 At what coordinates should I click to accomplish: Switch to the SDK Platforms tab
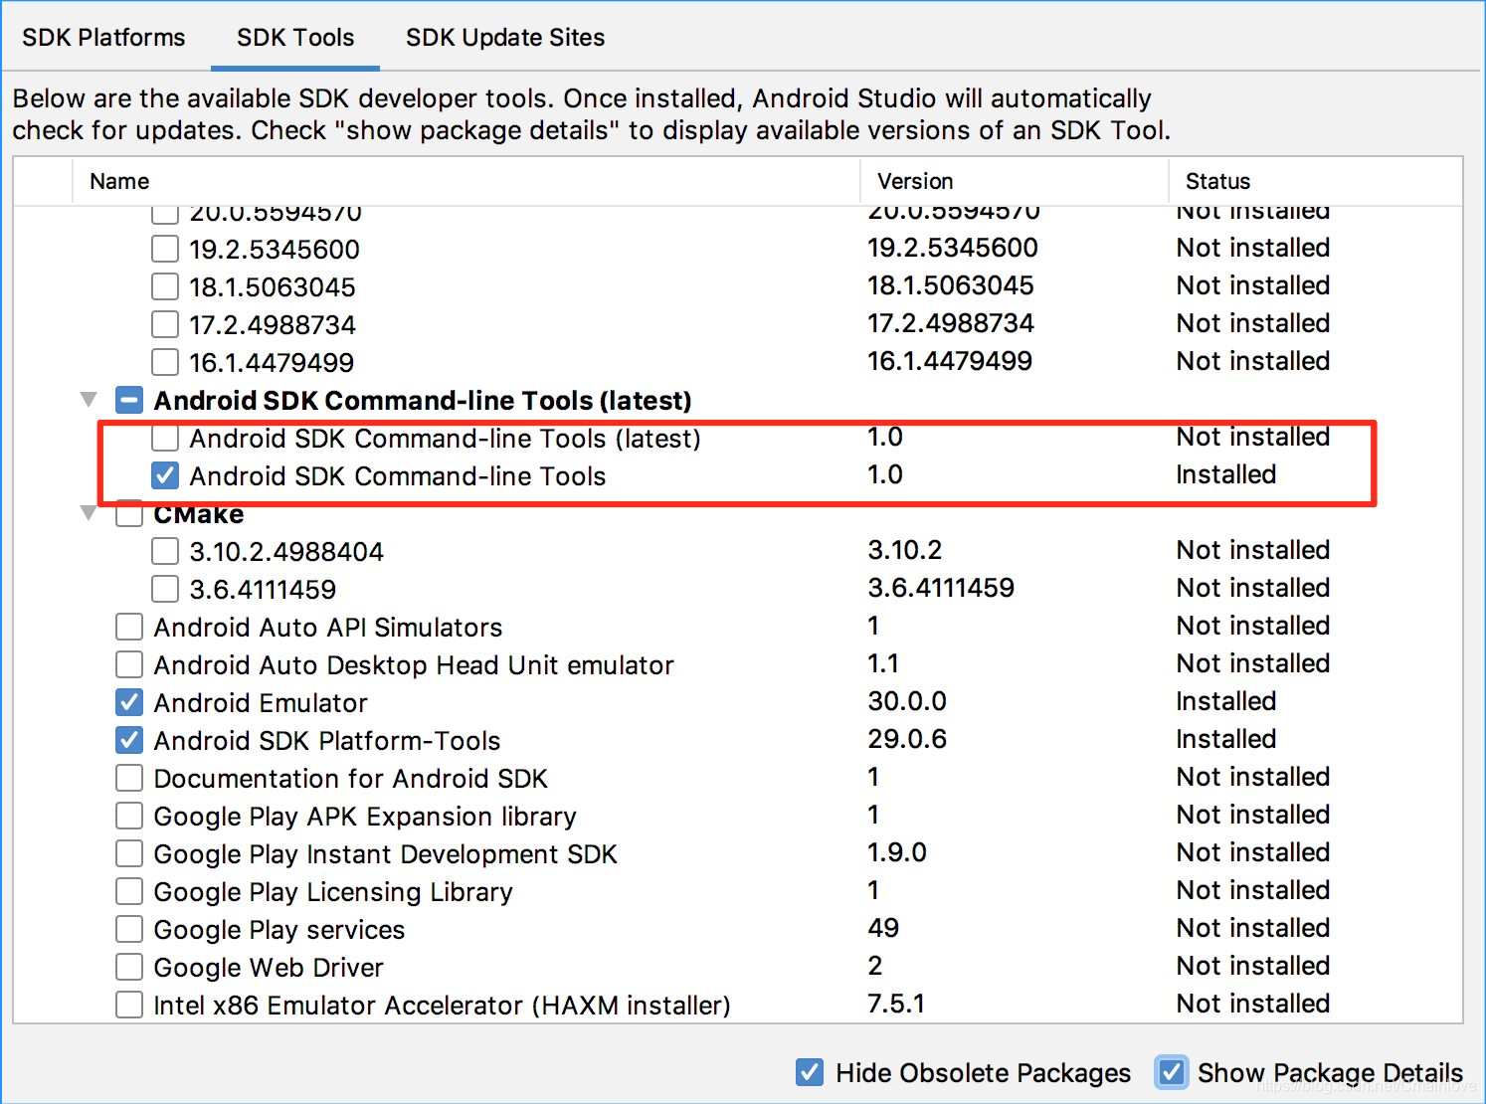tap(103, 38)
